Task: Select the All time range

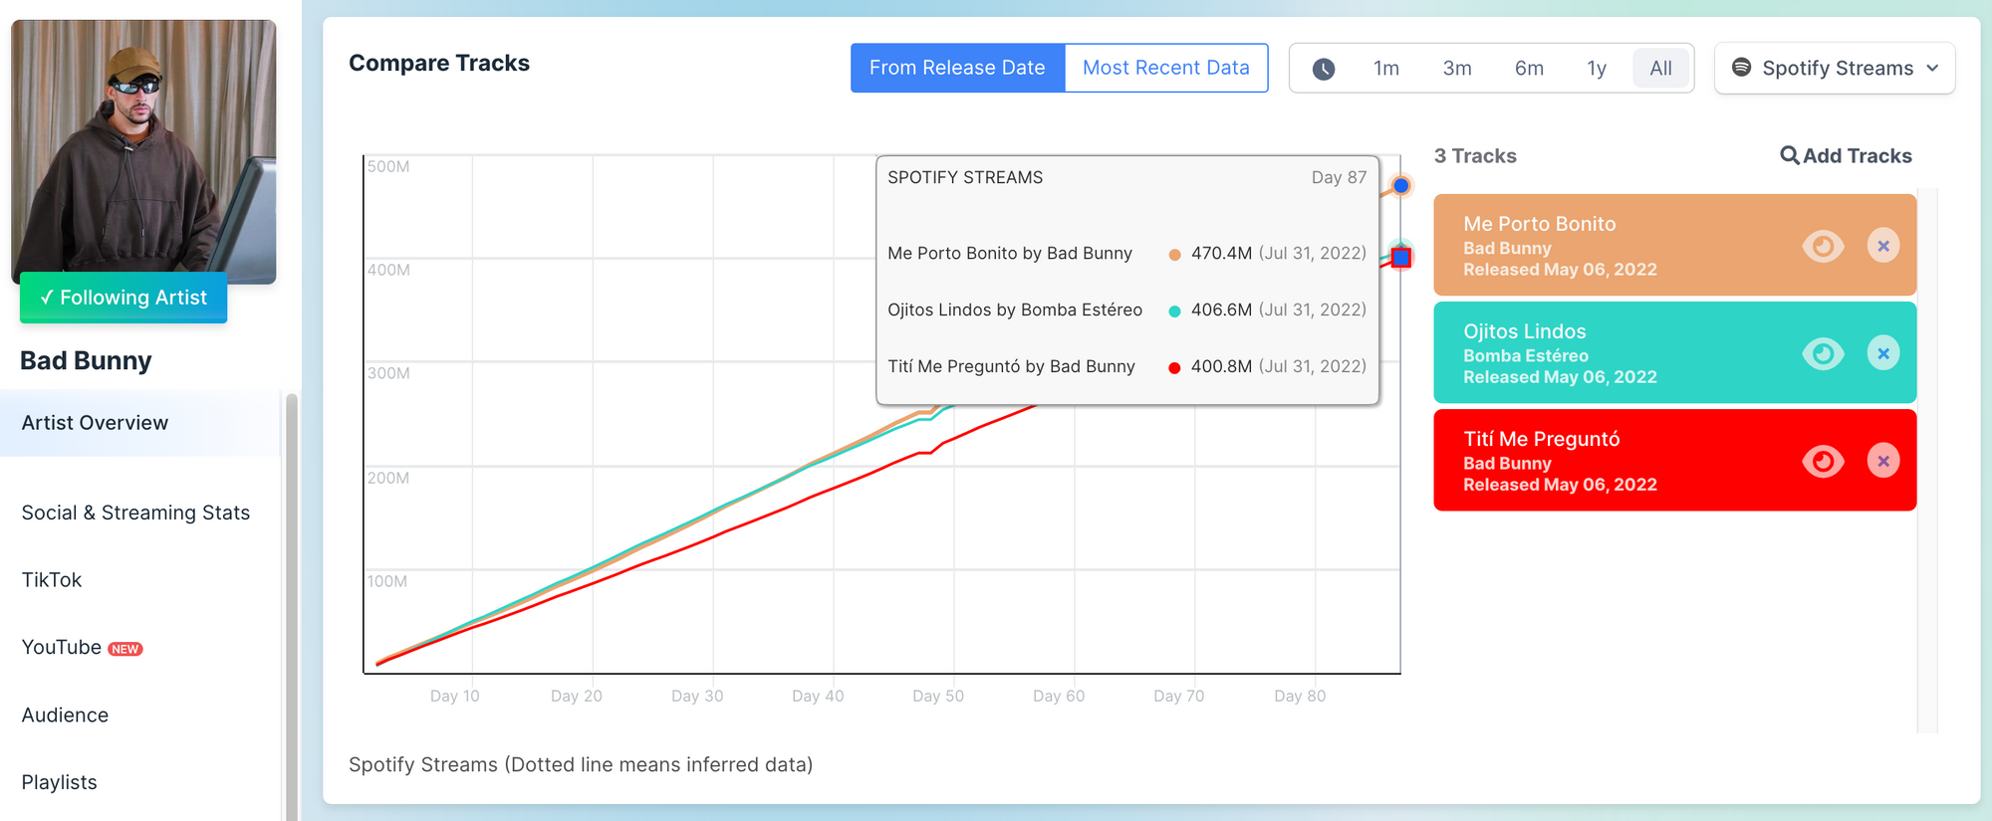Action: 1660,69
